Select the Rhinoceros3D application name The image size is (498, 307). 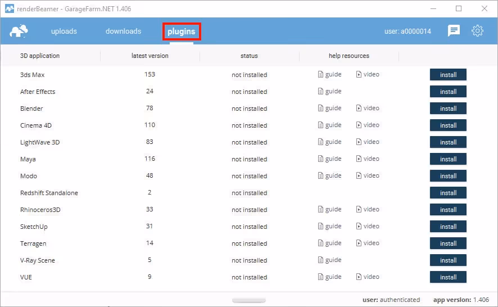tap(40, 210)
